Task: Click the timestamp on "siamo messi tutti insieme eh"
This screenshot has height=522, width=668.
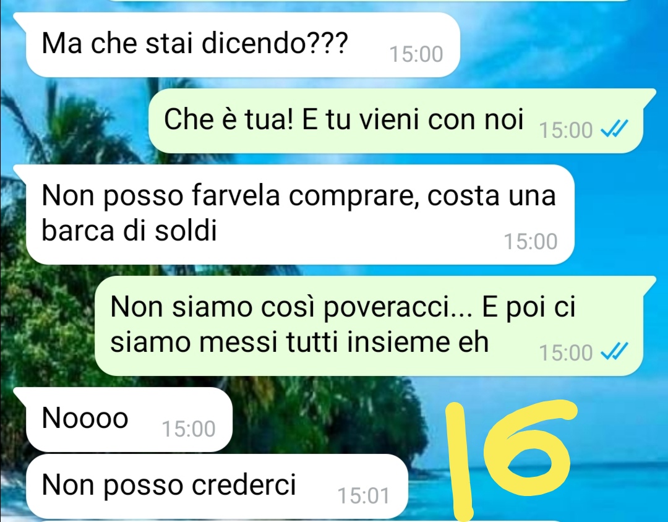Action: pos(566,353)
